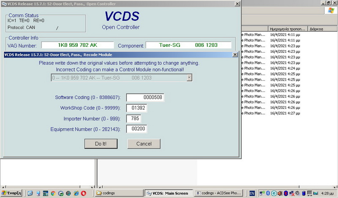Screen dimensions: 338x198
Task: Click the Component value Tuer-SG 006 1203
Action: [188, 45]
